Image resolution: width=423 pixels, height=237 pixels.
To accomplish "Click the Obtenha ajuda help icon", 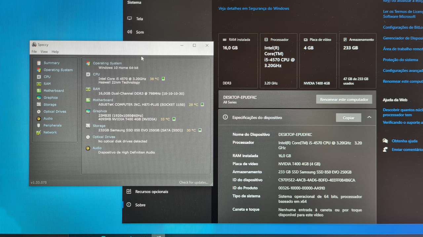I will pos(385,141).
